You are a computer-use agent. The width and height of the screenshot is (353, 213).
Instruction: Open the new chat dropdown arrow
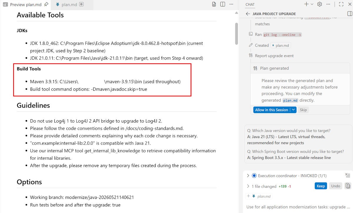(312, 4)
